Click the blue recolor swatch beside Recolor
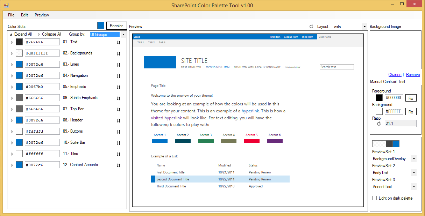This screenshot has height=216, width=425. pyautogui.click(x=101, y=25)
